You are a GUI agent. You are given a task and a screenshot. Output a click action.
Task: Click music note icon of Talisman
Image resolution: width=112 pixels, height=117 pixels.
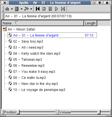coord(10,59)
